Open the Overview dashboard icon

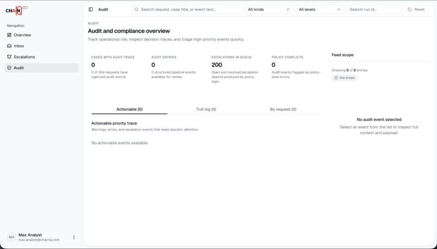(x=9, y=35)
